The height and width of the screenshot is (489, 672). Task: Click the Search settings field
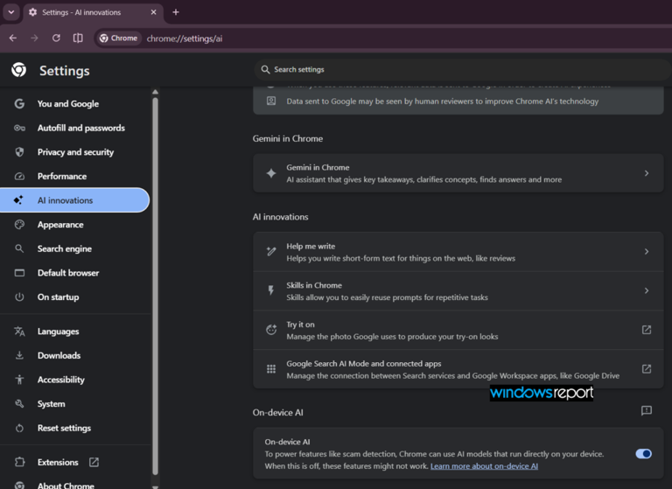coord(463,69)
